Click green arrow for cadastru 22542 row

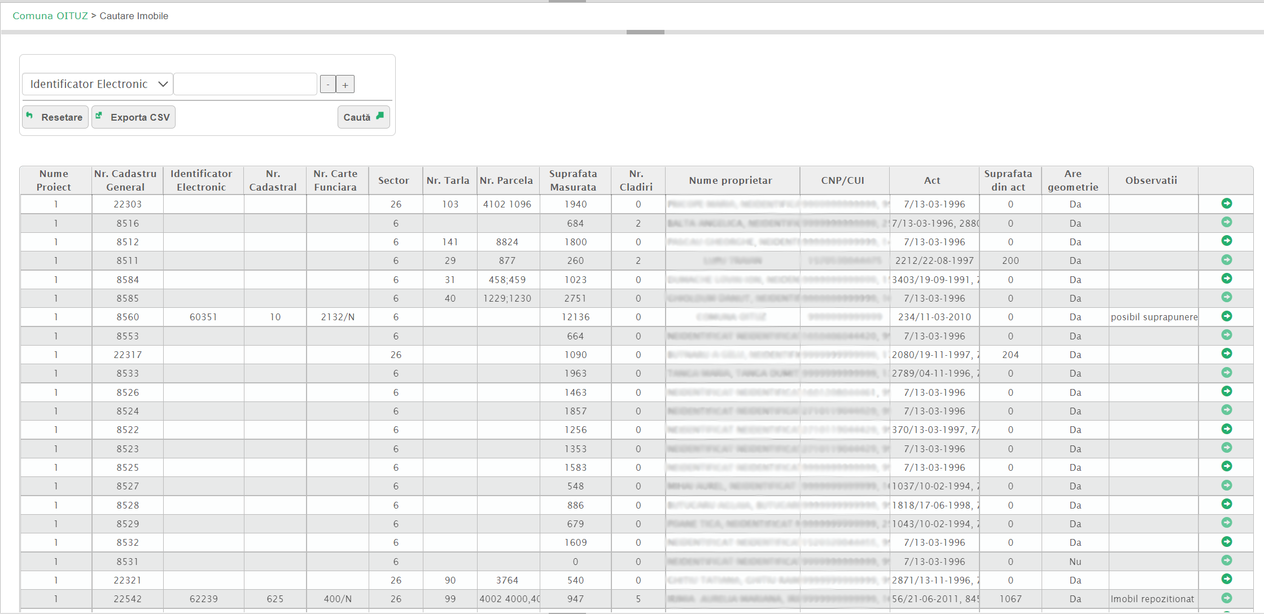pyautogui.click(x=1226, y=598)
